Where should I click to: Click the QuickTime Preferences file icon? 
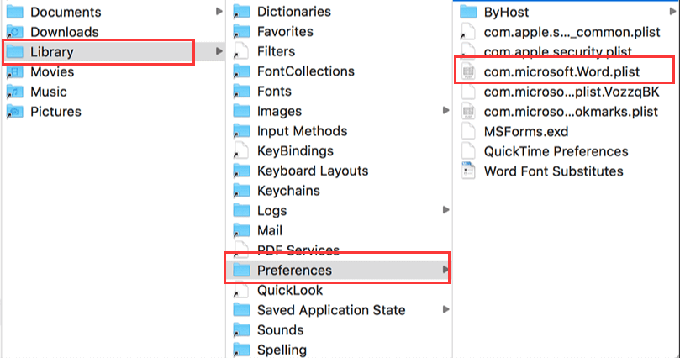pyautogui.click(x=468, y=150)
